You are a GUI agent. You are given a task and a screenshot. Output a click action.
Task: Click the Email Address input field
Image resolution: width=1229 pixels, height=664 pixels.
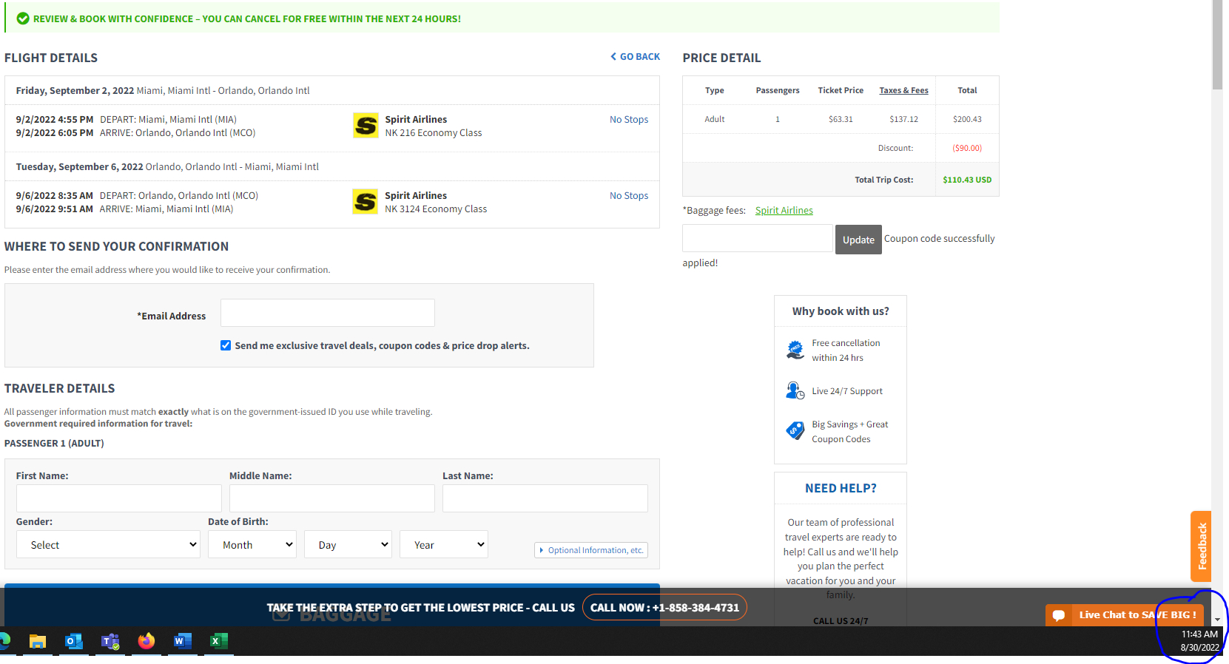point(328,313)
